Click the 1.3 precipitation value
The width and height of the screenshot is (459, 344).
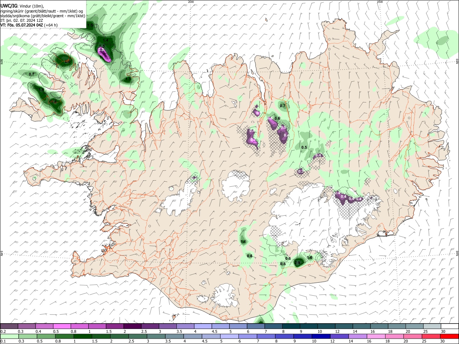(128, 79)
